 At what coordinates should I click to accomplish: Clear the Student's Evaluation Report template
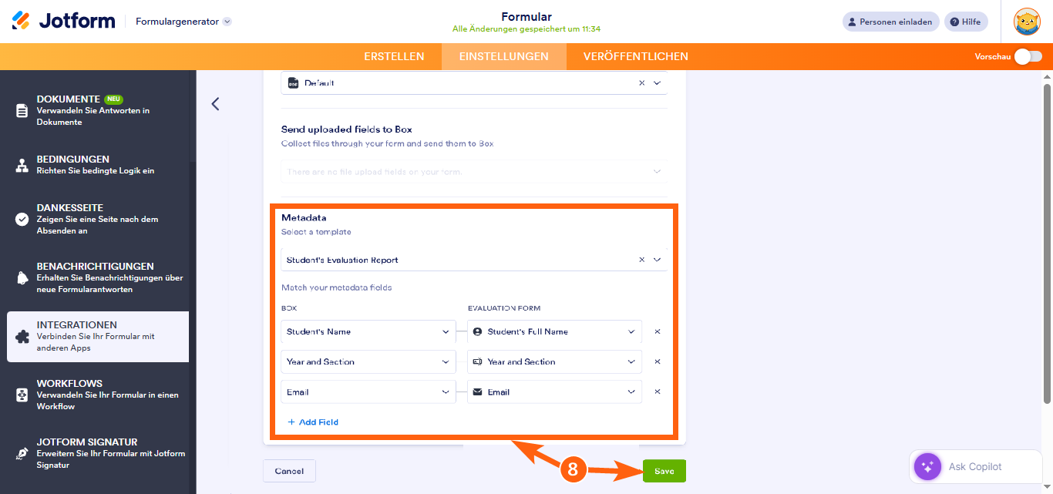641,260
